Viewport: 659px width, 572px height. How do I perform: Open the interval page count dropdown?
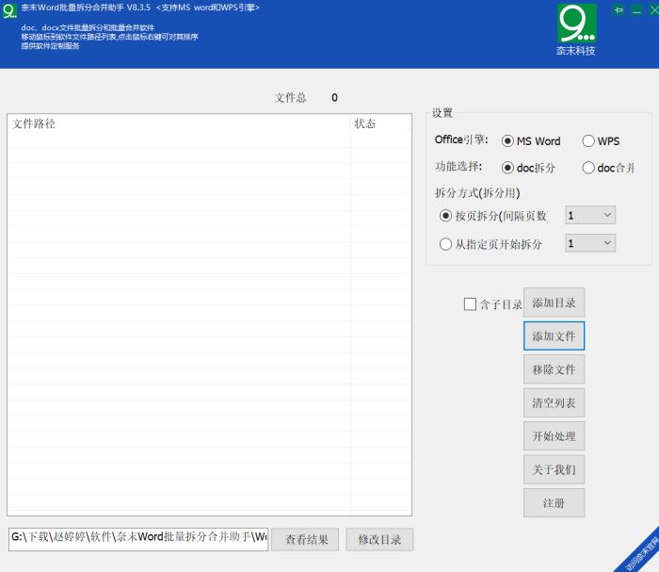590,216
